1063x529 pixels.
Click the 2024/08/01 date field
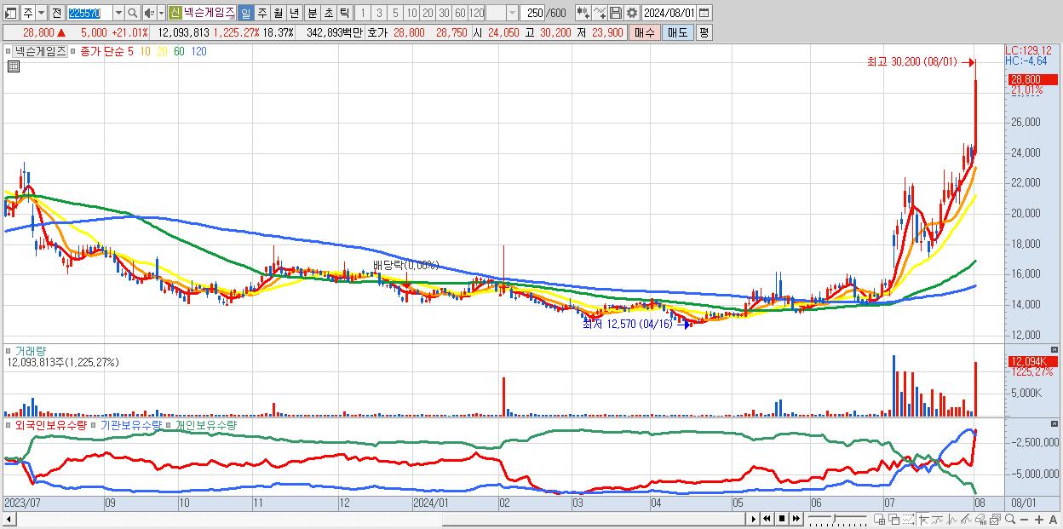click(x=669, y=13)
